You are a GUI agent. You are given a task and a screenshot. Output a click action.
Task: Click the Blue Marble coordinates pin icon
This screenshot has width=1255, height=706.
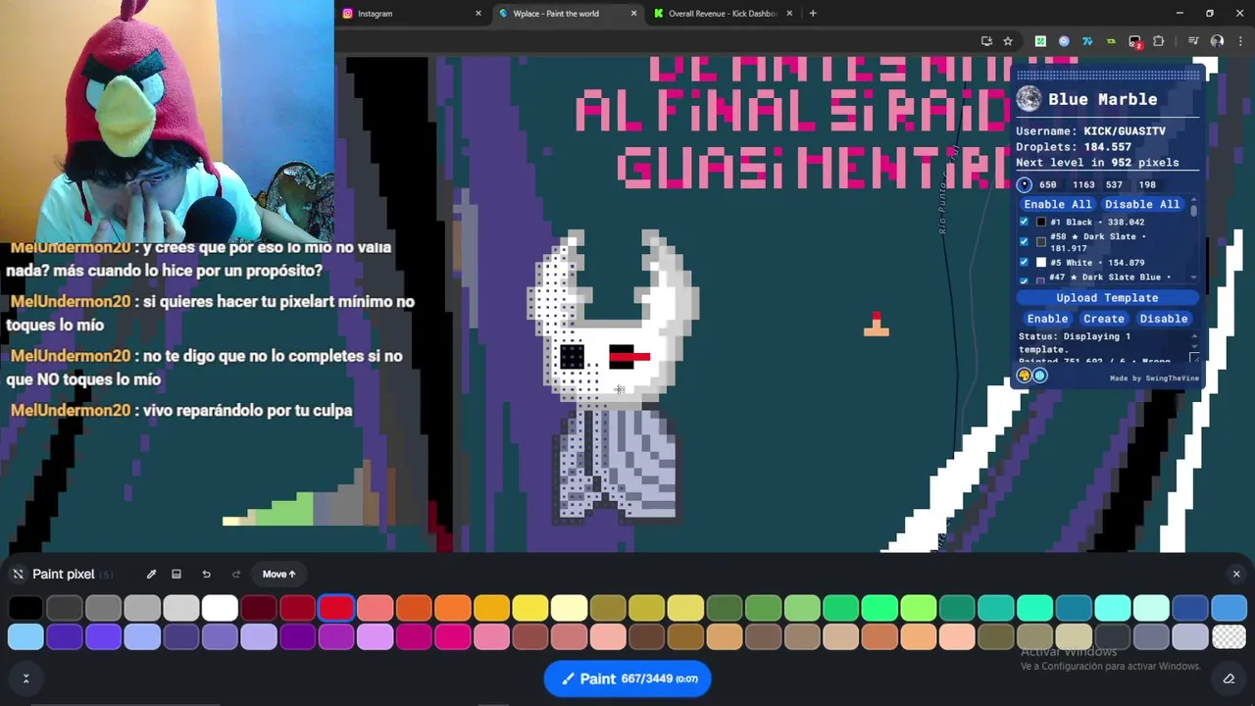[1025, 184]
